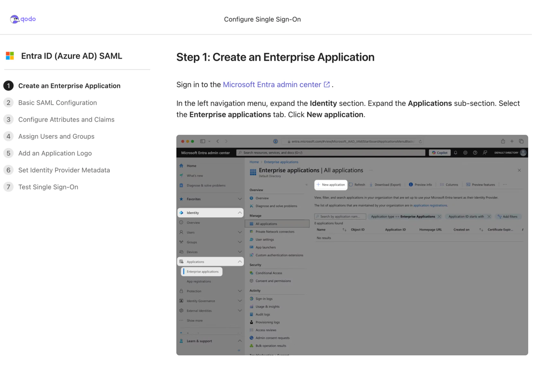Click Preview info in the toolbar
This screenshot has height=366, width=537.
tap(420, 185)
